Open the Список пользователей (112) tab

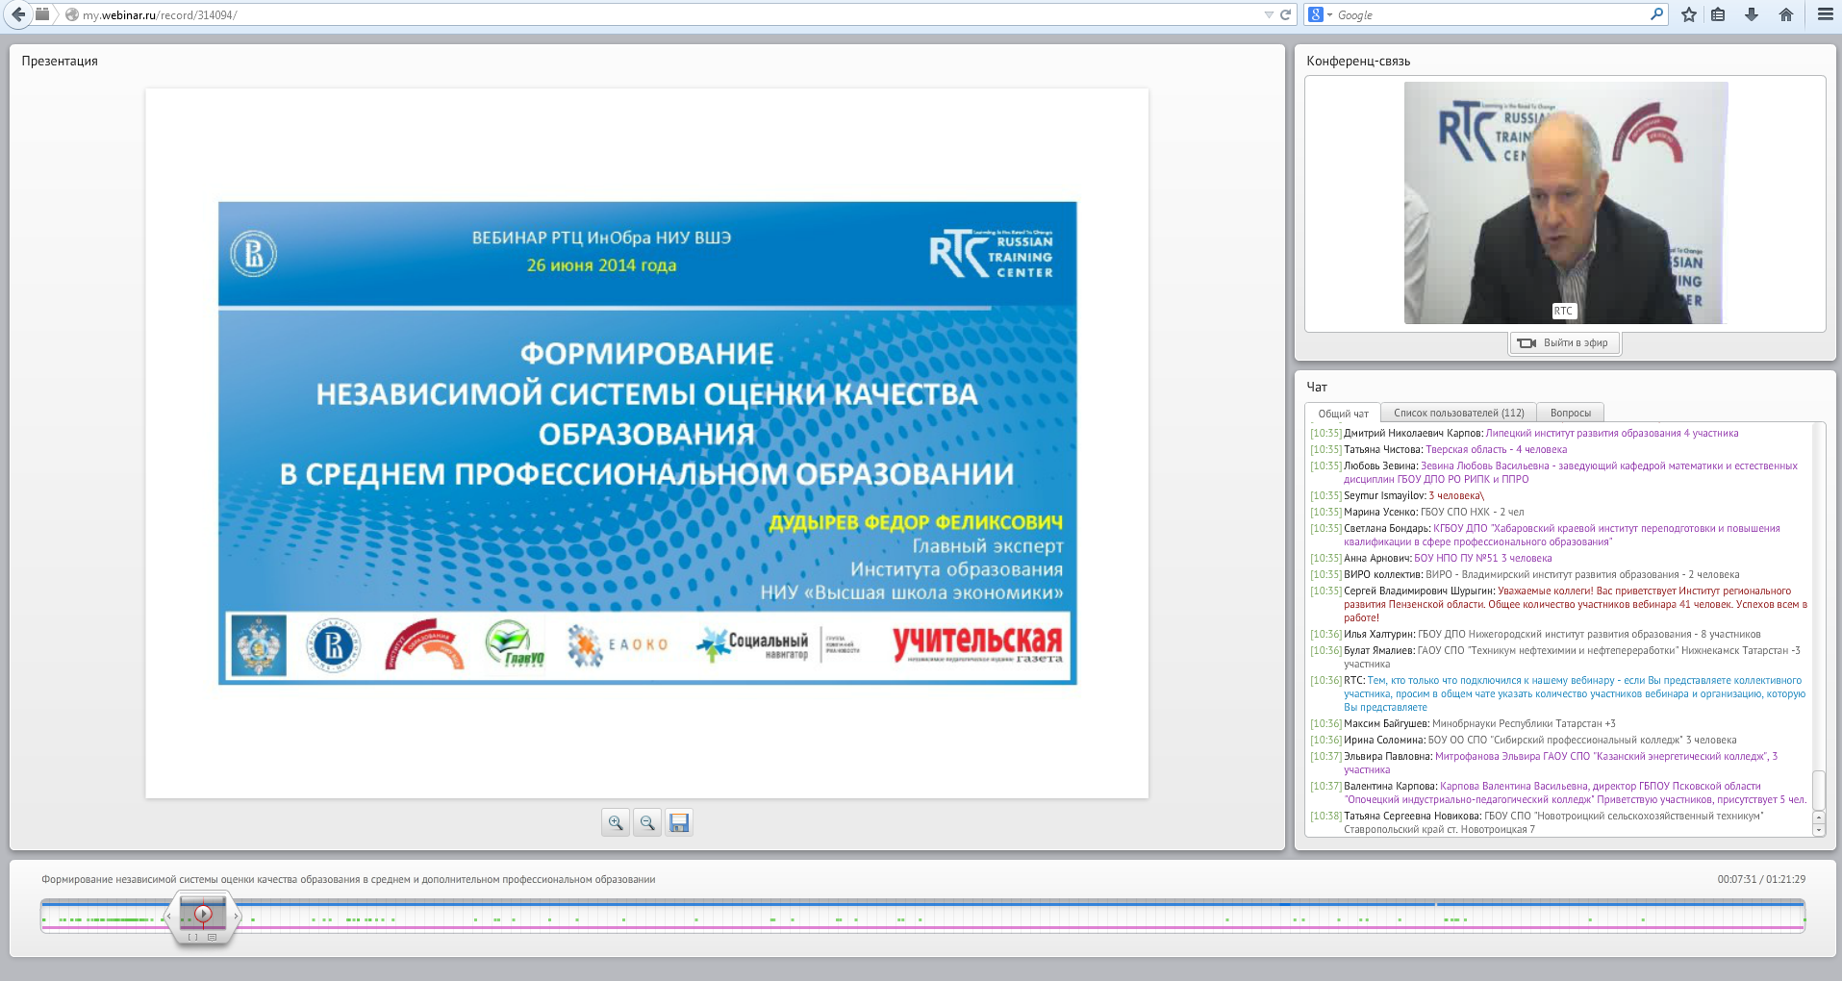[1458, 413]
